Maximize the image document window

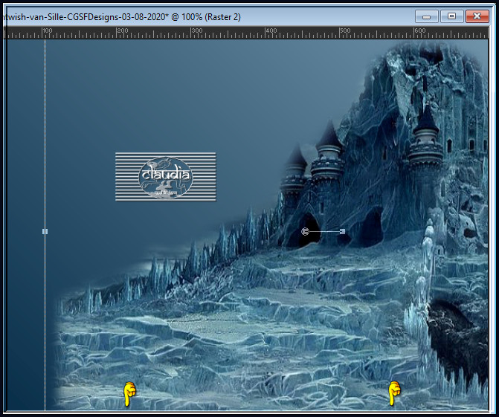click(x=451, y=16)
